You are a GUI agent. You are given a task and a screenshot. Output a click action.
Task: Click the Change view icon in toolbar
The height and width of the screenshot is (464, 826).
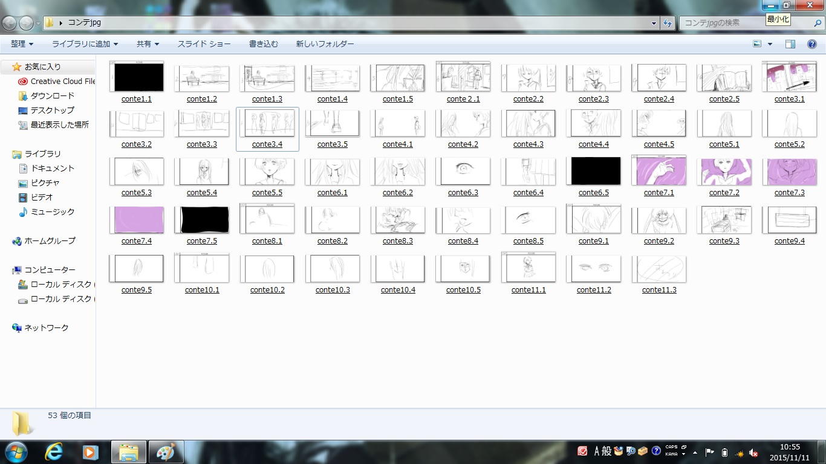pos(757,44)
